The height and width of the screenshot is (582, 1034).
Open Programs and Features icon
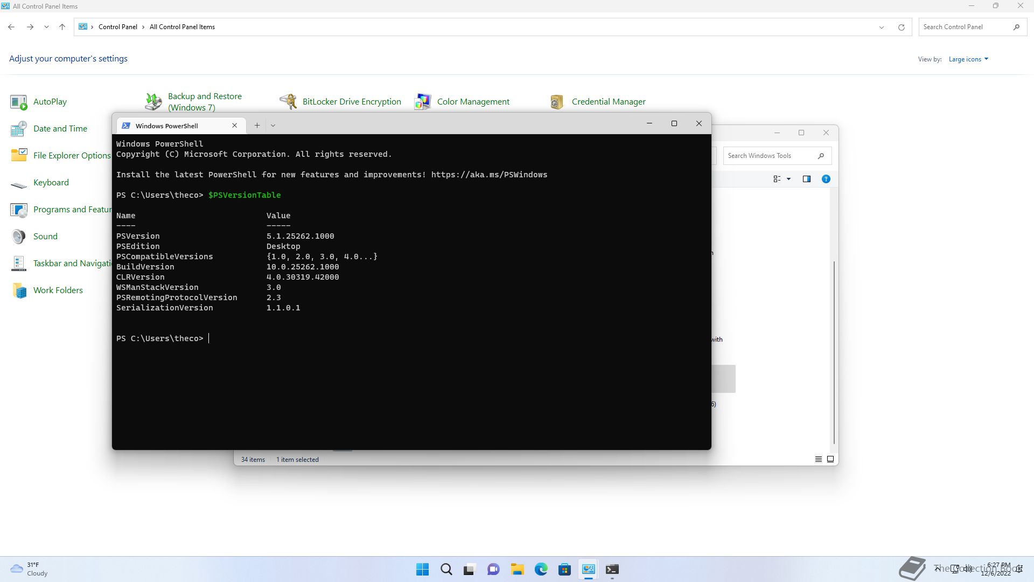(x=18, y=210)
